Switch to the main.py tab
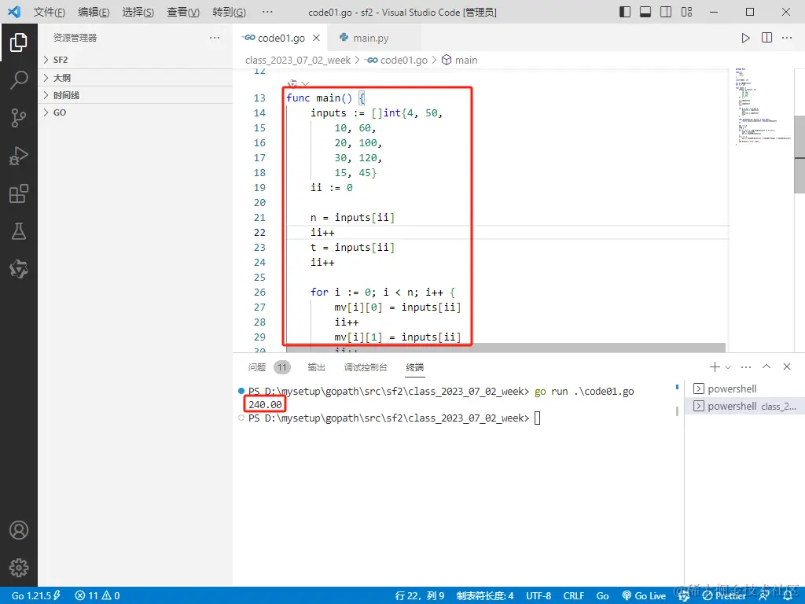Screen dimensions: 805x604 (x=371, y=38)
